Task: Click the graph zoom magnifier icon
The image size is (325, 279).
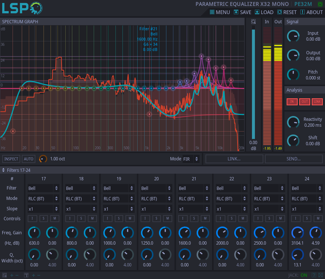Action: click(253, 21)
